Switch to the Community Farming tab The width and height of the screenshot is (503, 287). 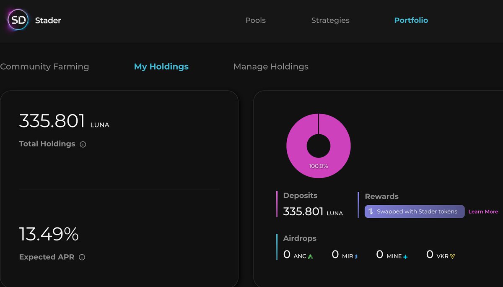coord(44,66)
